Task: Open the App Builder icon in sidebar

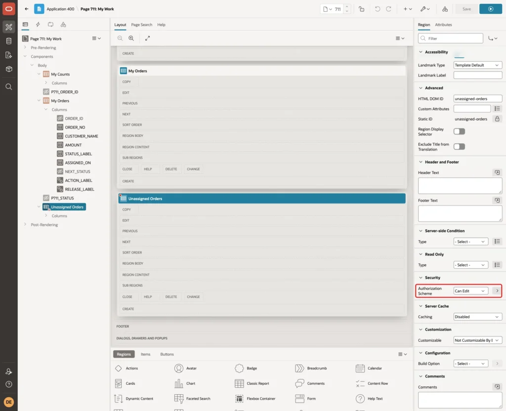Action: (x=9, y=27)
